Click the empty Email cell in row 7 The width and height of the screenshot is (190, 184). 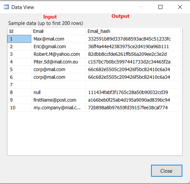tap(58, 85)
